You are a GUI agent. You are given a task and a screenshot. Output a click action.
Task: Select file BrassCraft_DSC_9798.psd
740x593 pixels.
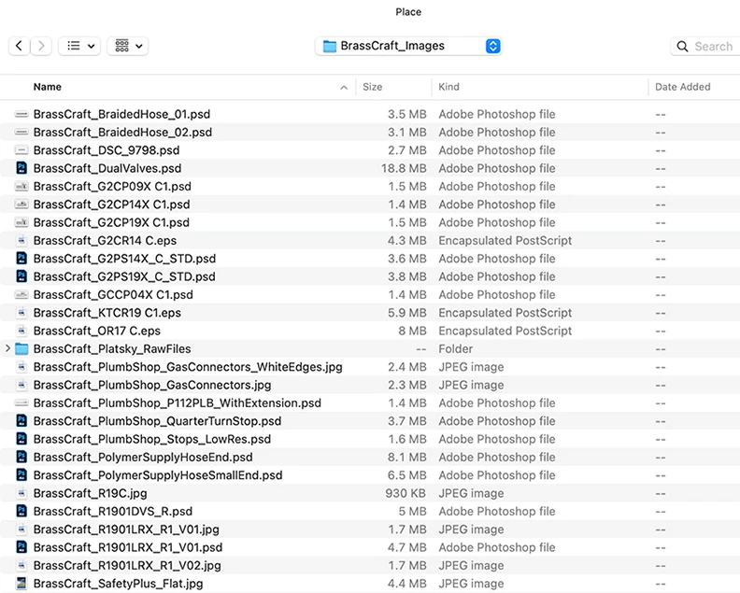click(x=107, y=150)
